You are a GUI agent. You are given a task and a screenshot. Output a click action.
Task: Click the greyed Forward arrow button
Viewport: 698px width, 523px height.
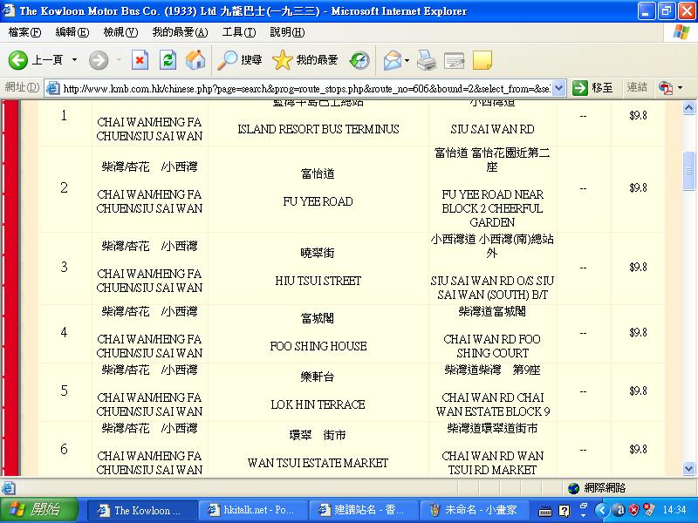coord(99,60)
